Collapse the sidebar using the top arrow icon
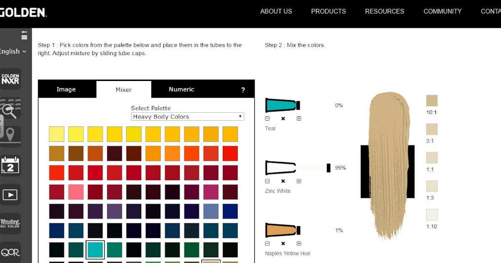This screenshot has height=263, width=501. [24, 33]
